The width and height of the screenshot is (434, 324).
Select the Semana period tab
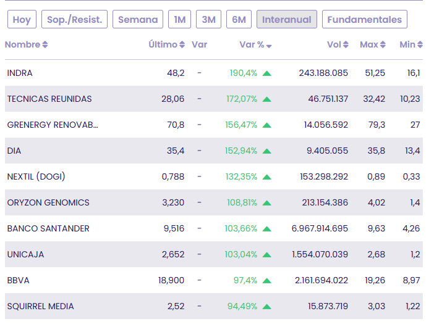(x=138, y=20)
